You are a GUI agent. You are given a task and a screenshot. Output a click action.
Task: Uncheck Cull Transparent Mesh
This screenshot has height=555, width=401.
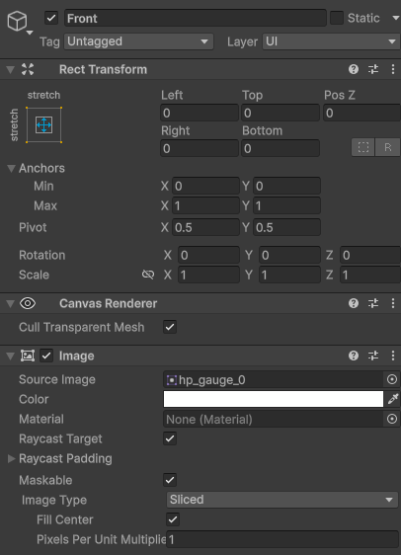pos(170,327)
